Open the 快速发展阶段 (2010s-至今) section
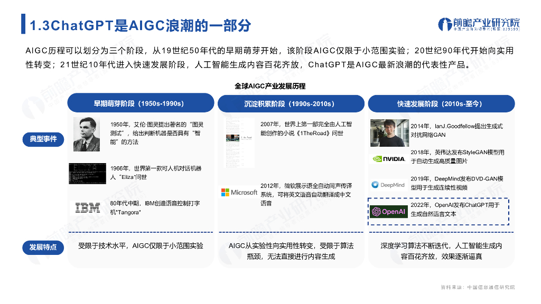 442,103
